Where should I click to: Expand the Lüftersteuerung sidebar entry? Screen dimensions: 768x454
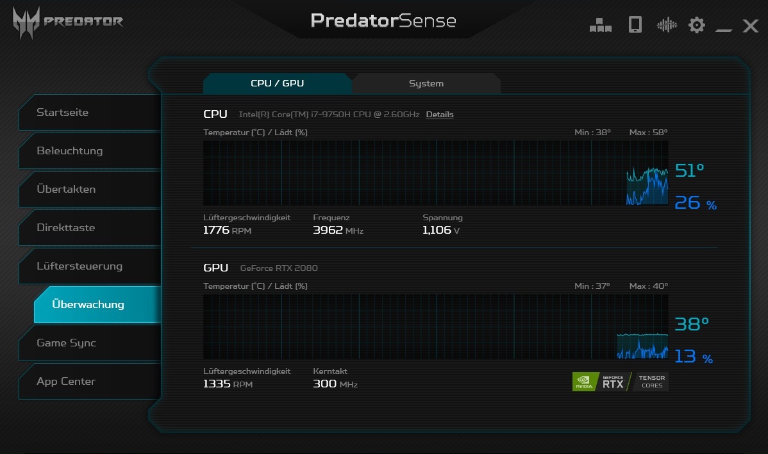(88, 266)
